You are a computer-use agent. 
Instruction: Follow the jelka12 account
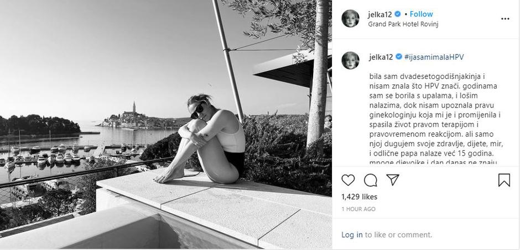421,14
